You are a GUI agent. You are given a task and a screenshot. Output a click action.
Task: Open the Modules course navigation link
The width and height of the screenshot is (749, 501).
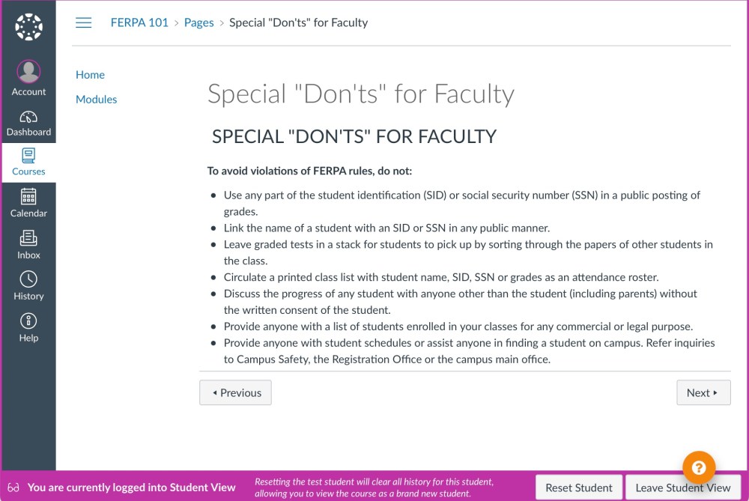pos(96,99)
